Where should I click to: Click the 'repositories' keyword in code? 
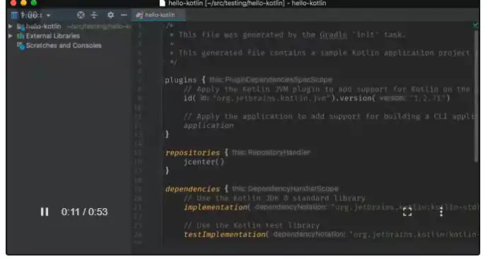tap(192, 153)
